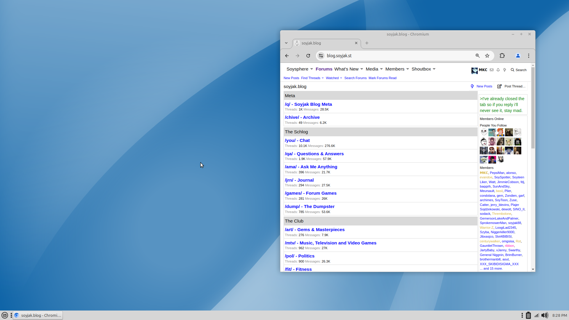
Task: Open /q/ - Soyjak Blog Meta forum
Action: 308,104
